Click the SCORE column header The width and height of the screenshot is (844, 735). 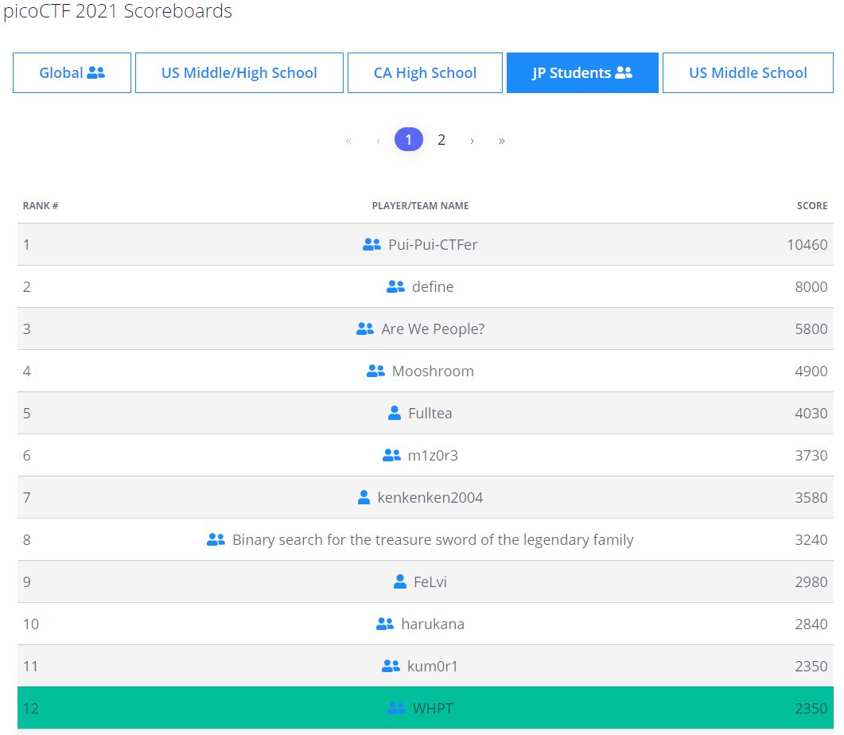(x=812, y=205)
